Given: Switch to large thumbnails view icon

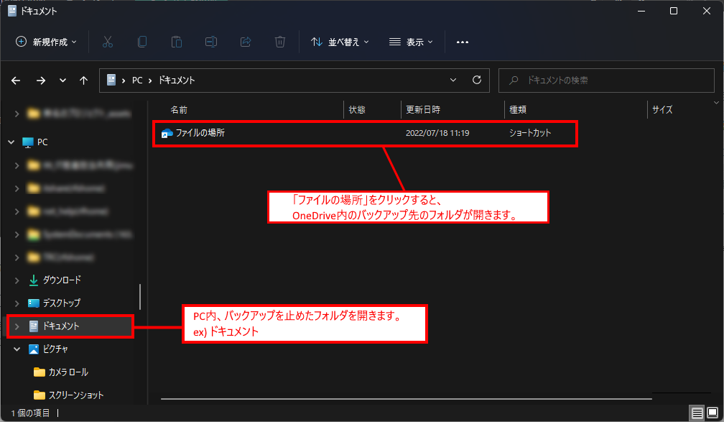Looking at the screenshot, I should 713,413.
